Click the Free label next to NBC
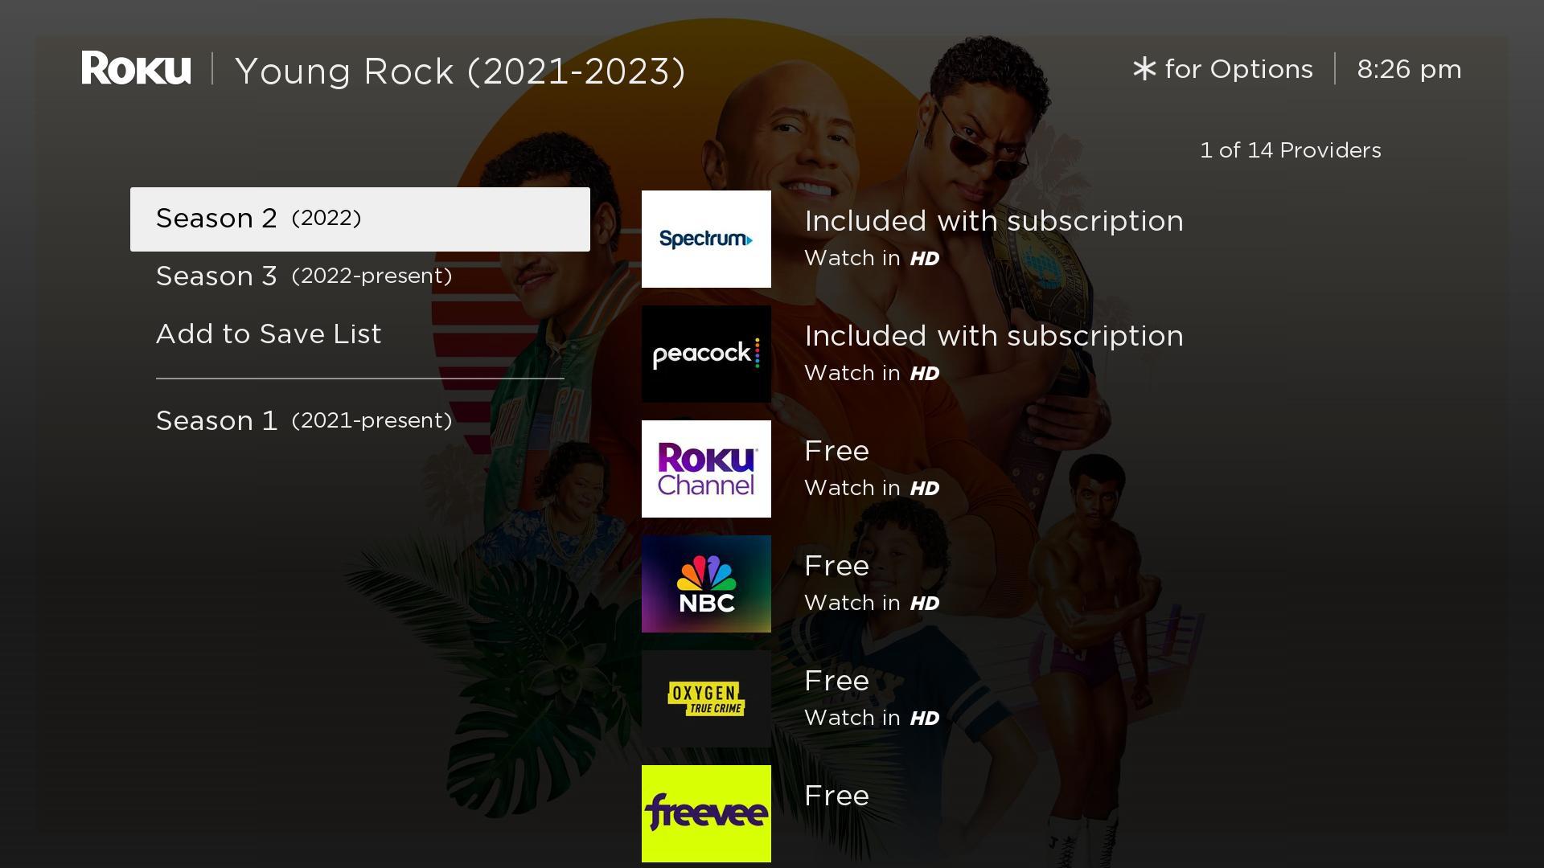Viewport: 1544px width, 868px height. coord(836,566)
